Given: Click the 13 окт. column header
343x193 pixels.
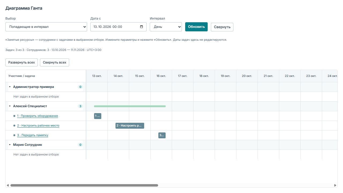Looking at the screenshot, I should (97, 76).
